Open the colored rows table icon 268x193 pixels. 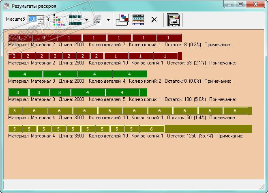pos(138,20)
